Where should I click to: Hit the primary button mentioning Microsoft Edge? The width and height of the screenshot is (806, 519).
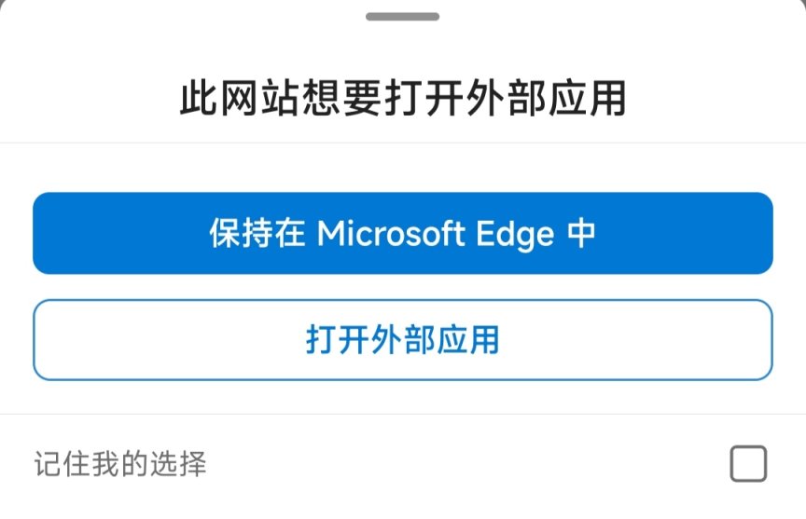[402, 233]
